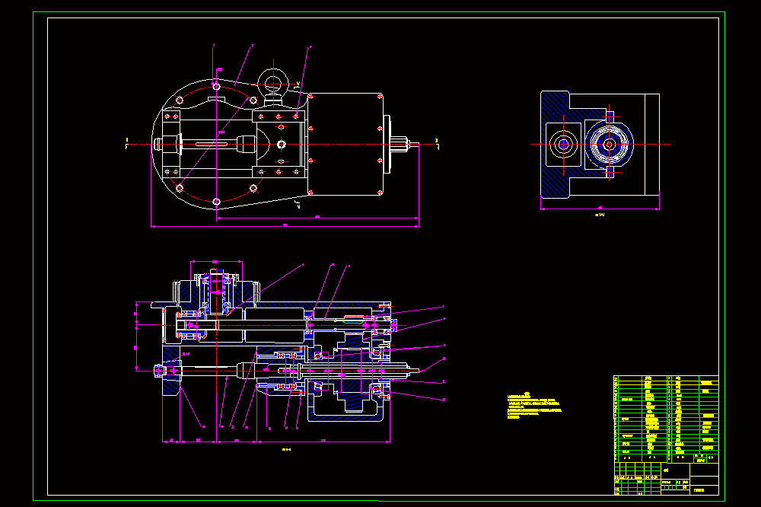
Task: Click the blue hatched flange at the section view's left end
Action: [x=172, y=371]
